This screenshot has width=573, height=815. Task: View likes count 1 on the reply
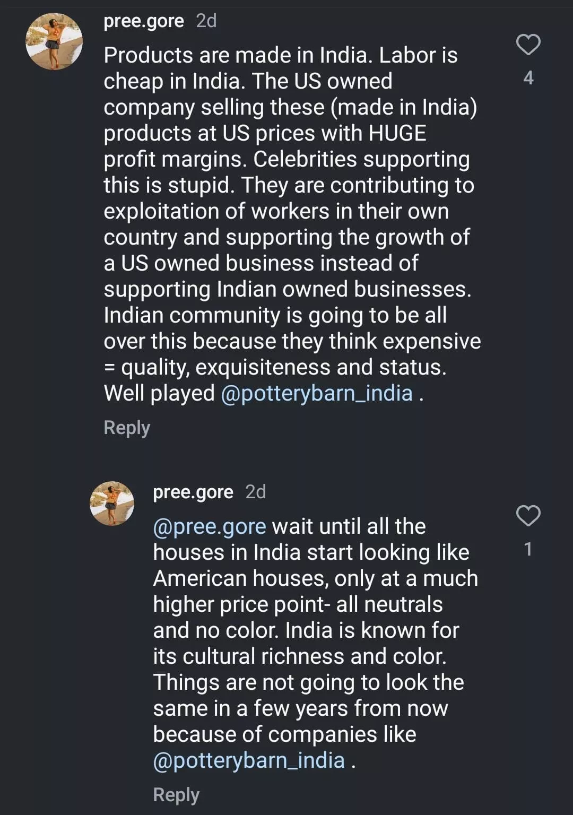(528, 549)
